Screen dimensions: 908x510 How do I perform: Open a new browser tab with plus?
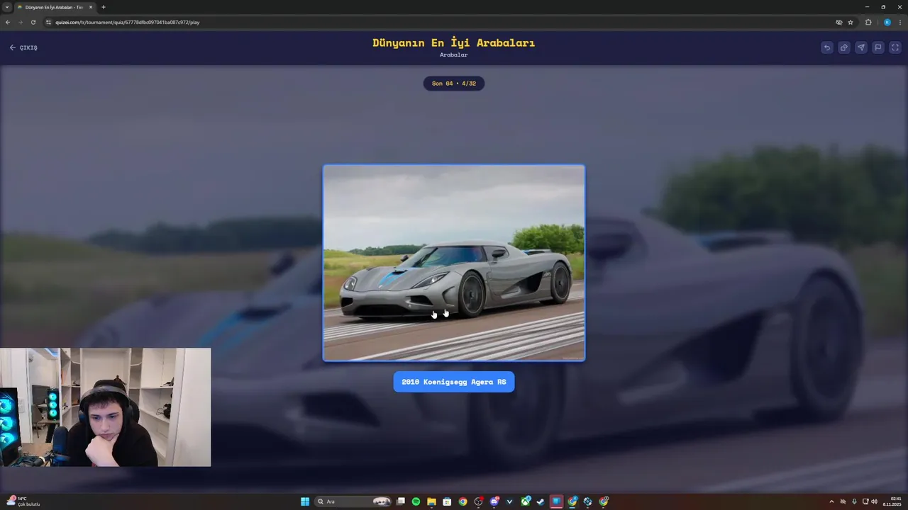(x=104, y=7)
